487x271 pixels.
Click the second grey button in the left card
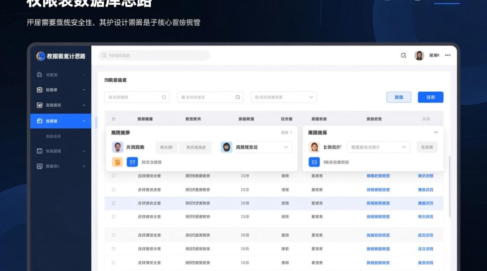[196, 147]
